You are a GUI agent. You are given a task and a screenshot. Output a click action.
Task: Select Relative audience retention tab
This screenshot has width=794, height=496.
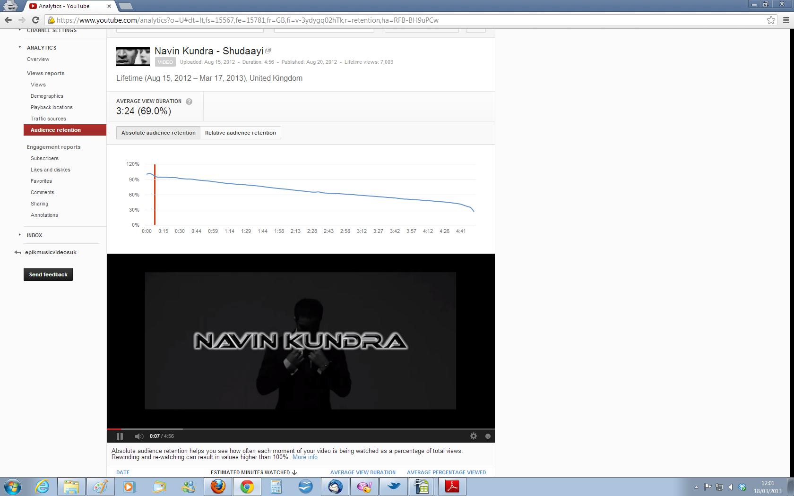(241, 133)
